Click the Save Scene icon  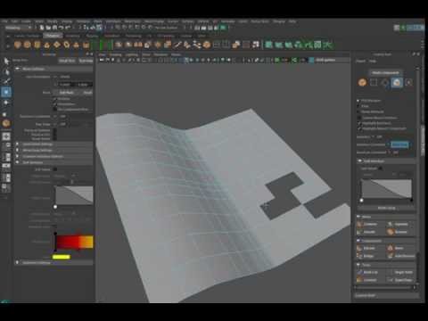coord(55,28)
